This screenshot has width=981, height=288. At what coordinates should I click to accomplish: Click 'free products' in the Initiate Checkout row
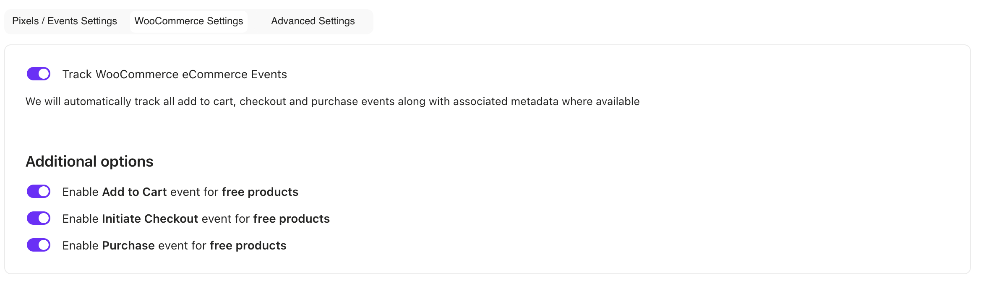tap(291, 219)
